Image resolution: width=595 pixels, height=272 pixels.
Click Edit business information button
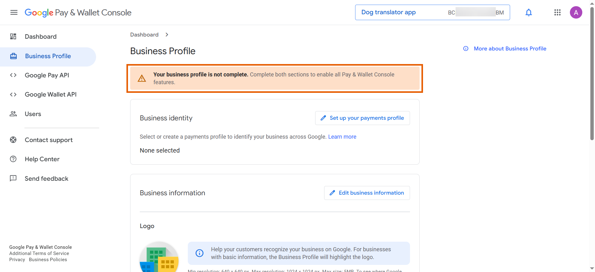367,193
